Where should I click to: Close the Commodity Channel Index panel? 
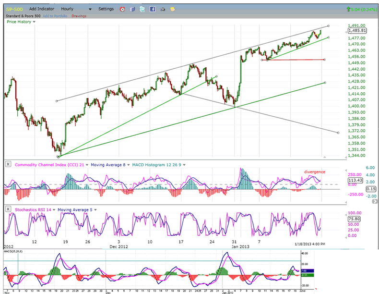8,164
